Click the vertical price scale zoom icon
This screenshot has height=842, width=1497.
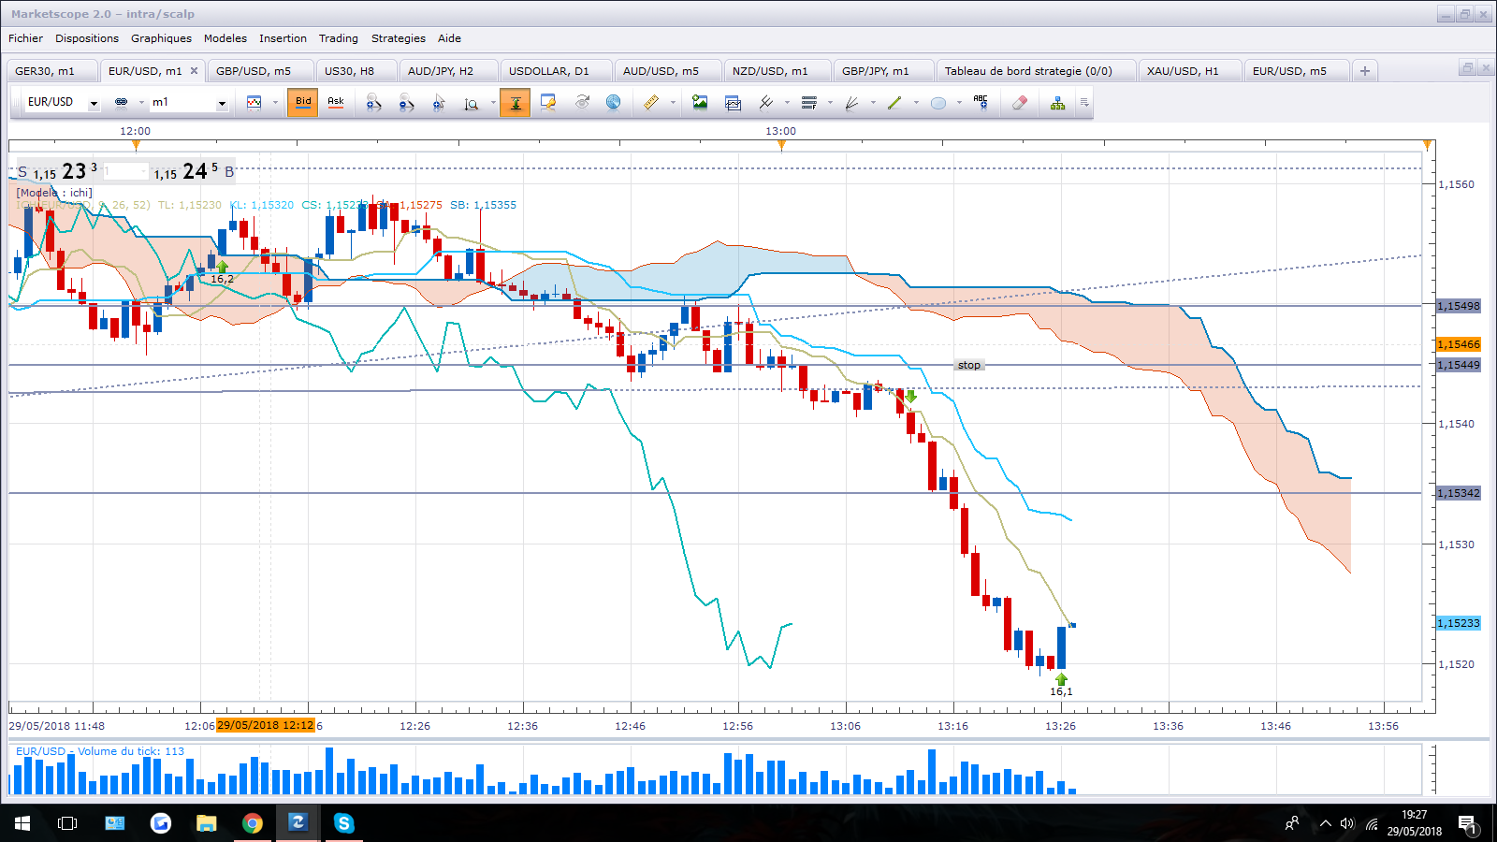[472, 103]
